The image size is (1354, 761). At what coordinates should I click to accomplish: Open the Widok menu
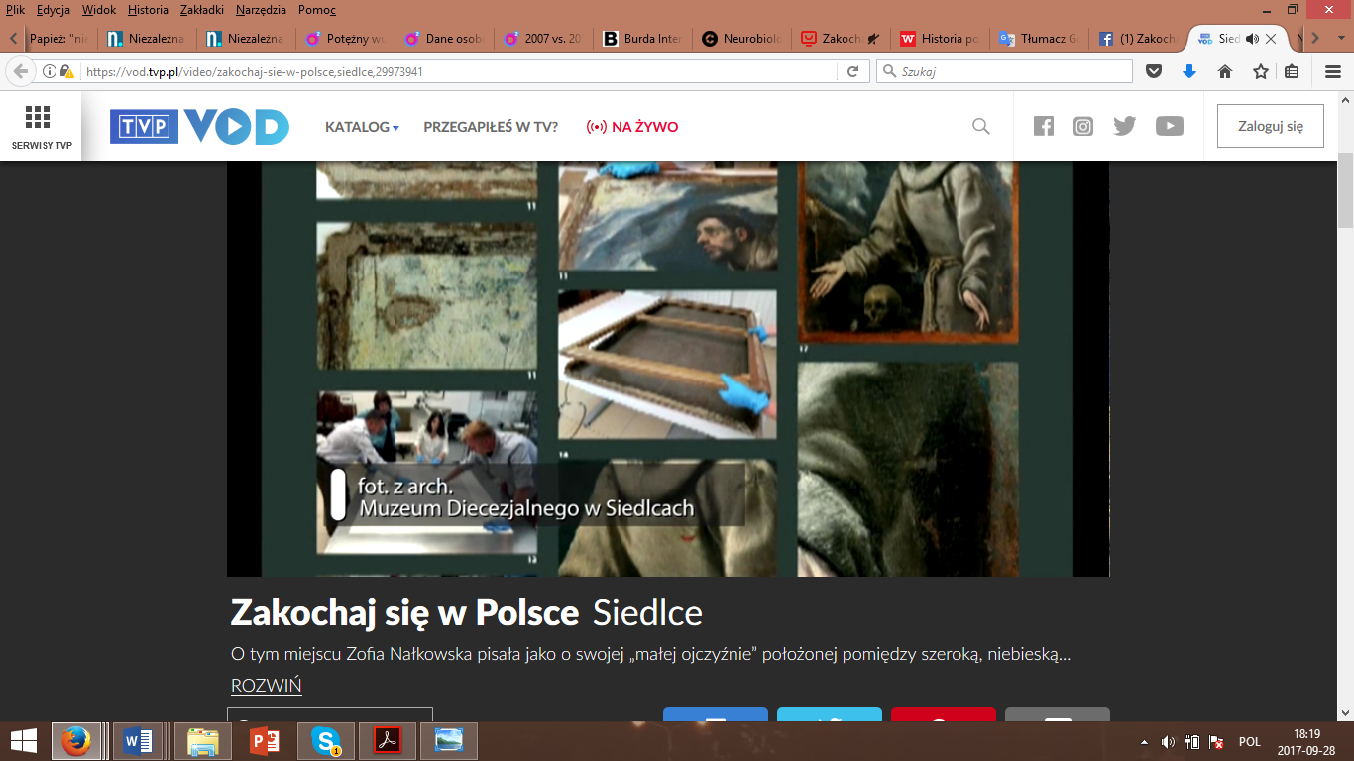(100, 10)
